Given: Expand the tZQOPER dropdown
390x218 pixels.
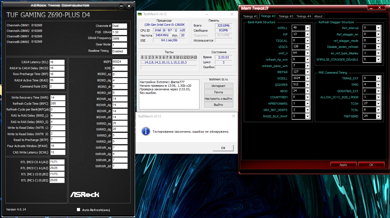Looking at the screenshot, I should (307, 84).
